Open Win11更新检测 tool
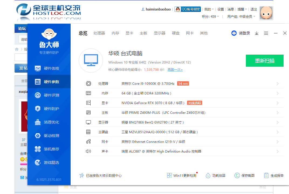 tap(181, 175)
